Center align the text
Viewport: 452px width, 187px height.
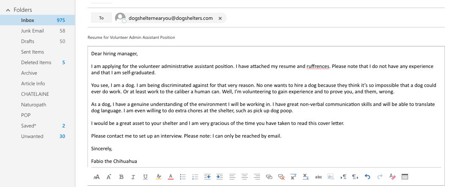244,177
